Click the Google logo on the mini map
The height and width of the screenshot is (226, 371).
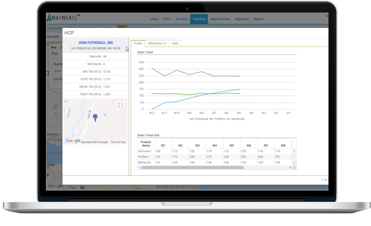coord(73,141)
